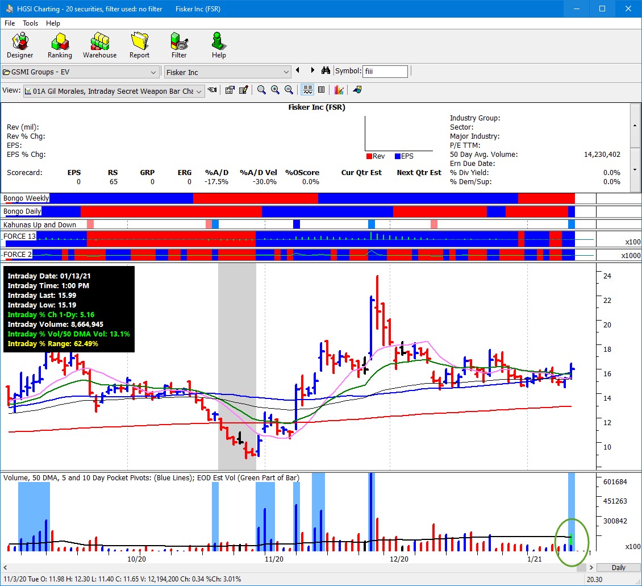Click the FORCE 2 indicator label
Screen dimensions: 642x586
[x=17, y=254]
